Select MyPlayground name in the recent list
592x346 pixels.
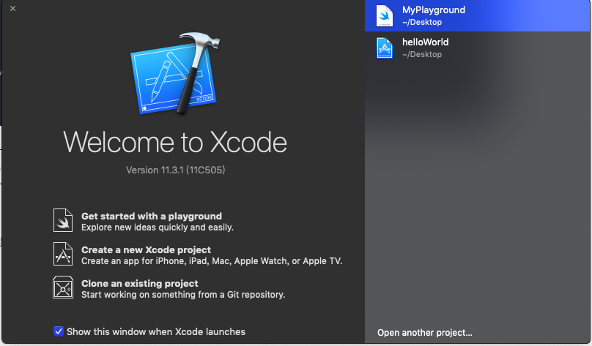coord(434,10)
